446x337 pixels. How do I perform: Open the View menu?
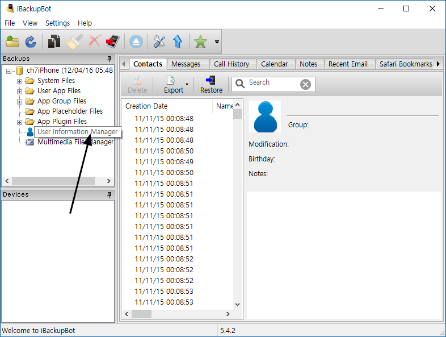[30, 23]
